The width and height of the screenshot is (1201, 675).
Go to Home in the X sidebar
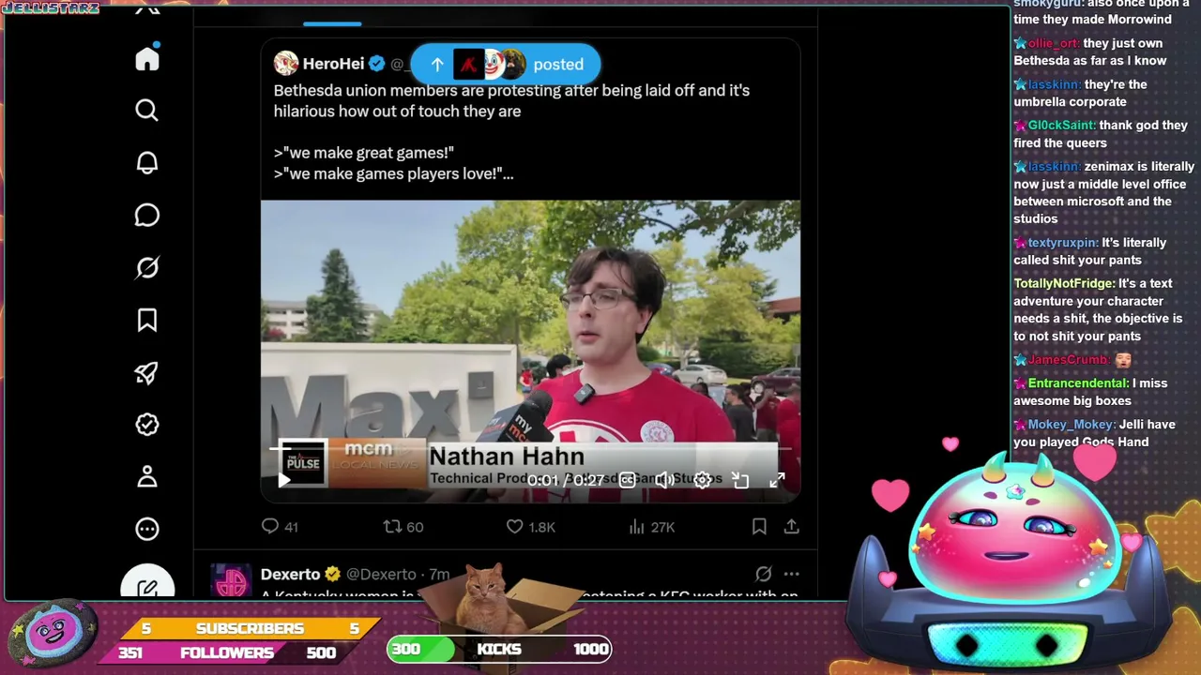click(x=147, y=58)
